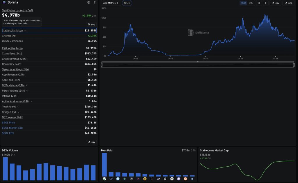Export stats with bottom-left .csv button
This screenshot has height=183, width=298.
[x=91, y=142]
